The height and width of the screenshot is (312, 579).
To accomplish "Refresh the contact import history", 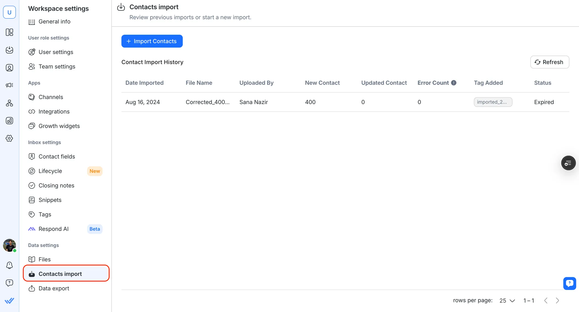I will pyautogui.click(x=549, y=62).
